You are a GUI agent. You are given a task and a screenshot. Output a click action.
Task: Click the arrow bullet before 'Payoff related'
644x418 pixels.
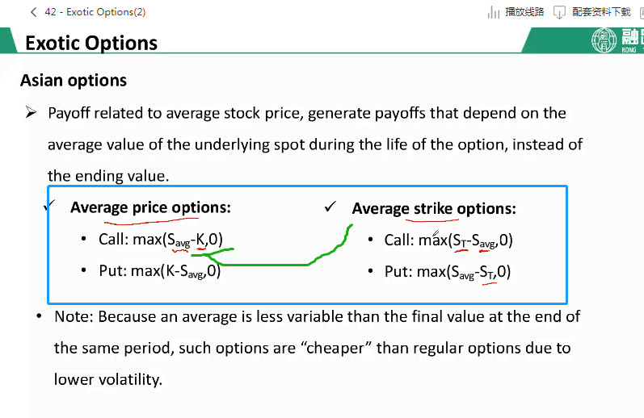coord(31,113)
